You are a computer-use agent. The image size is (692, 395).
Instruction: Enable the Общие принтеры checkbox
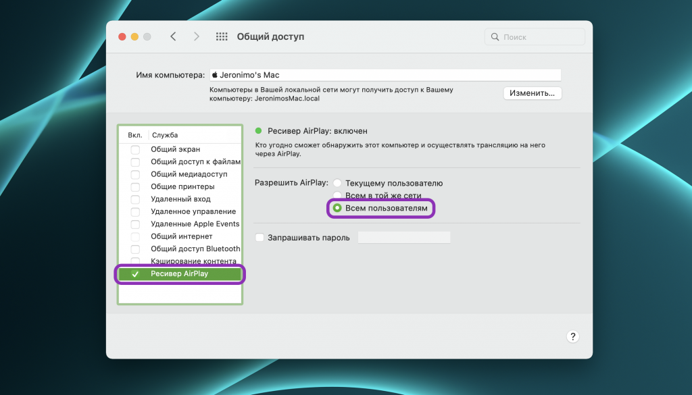[x=135, y=186]
